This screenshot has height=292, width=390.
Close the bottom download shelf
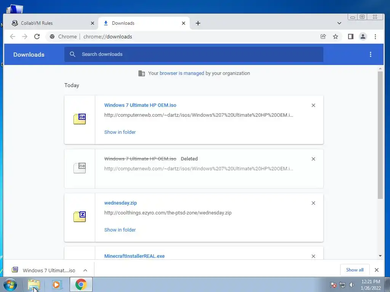[x=377, y=270]
